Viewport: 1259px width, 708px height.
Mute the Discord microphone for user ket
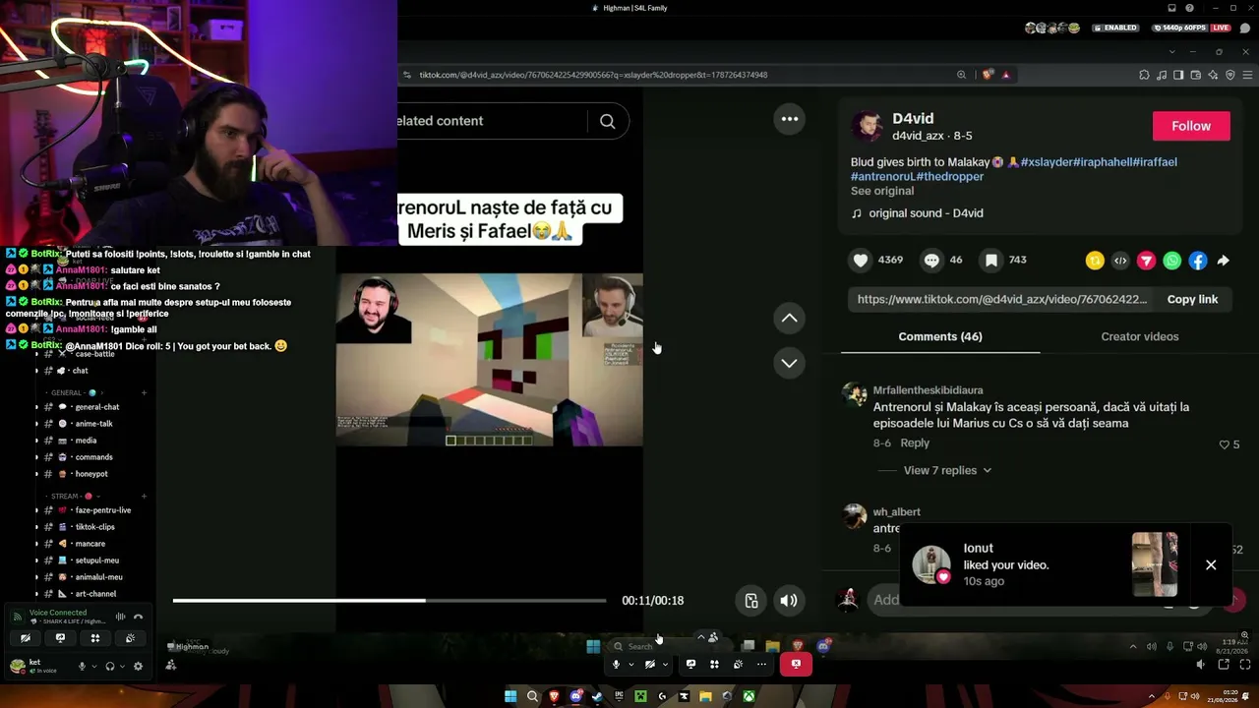83,666
